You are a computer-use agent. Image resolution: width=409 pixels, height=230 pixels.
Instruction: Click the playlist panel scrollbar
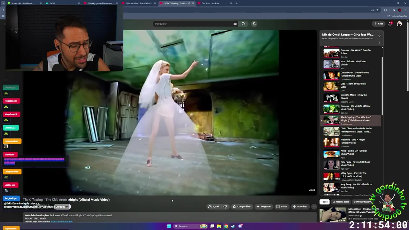[x=382, y=86]
